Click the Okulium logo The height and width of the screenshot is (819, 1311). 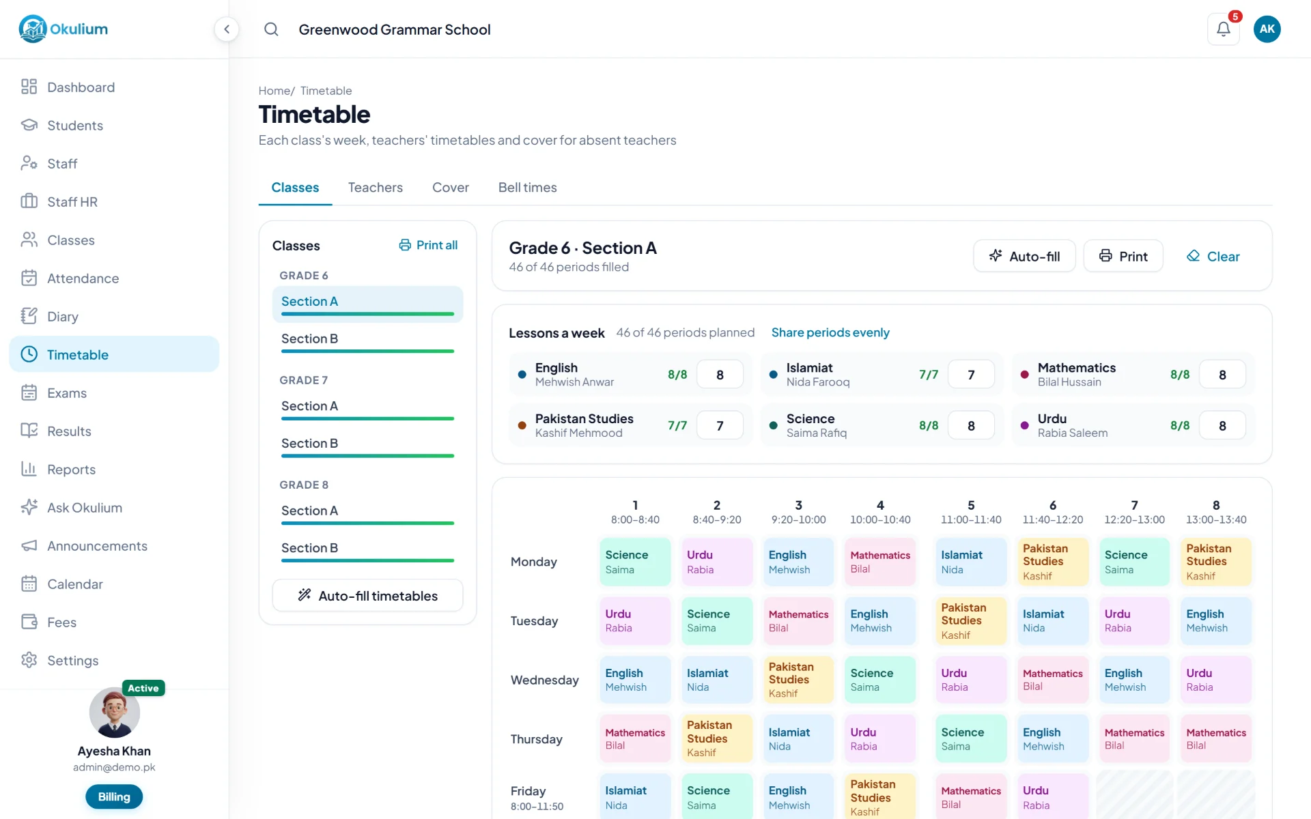(x=64, y=29)
